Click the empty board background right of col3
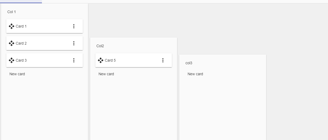This screenshot has height=140, width=328. coord(297,79)
